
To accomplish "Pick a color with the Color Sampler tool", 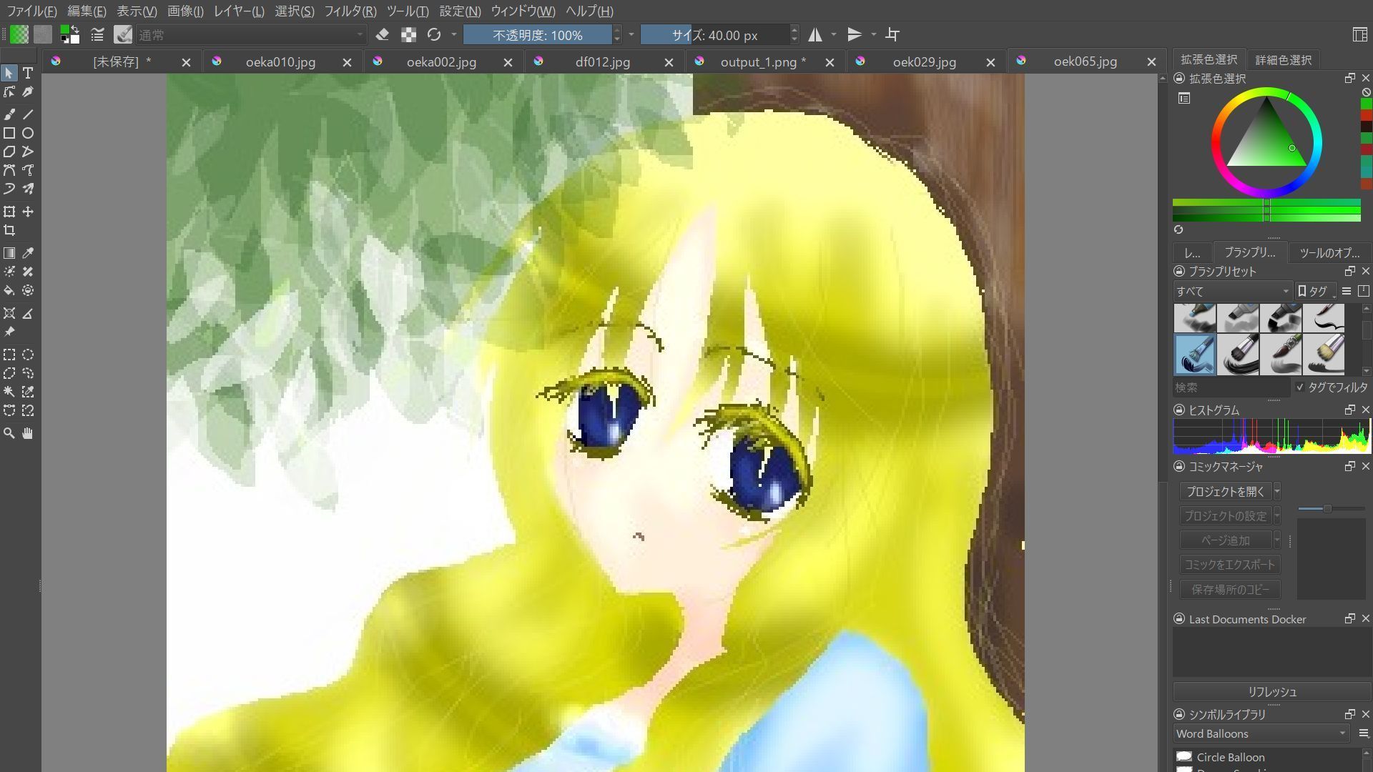I will point(28,252).
